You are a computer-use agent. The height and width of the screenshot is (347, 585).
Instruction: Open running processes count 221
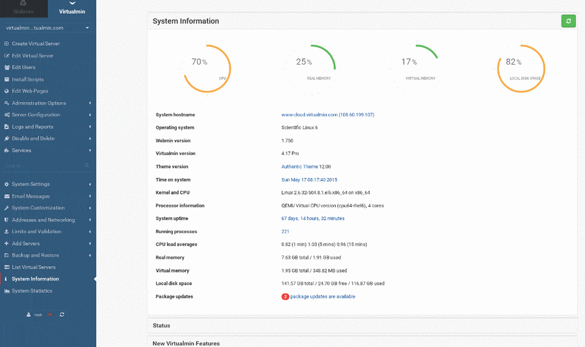(285, 231)
